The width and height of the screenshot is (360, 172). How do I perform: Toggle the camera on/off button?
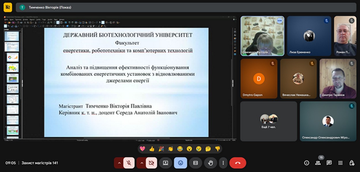151,163
